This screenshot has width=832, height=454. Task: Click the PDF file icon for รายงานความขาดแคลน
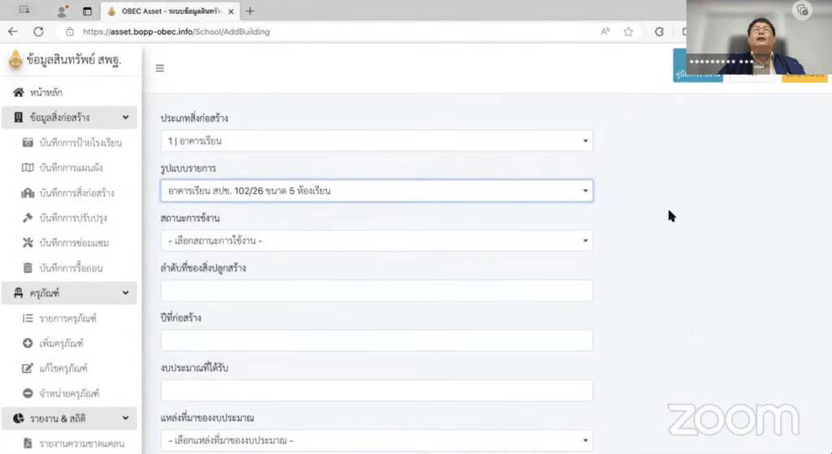28,443
